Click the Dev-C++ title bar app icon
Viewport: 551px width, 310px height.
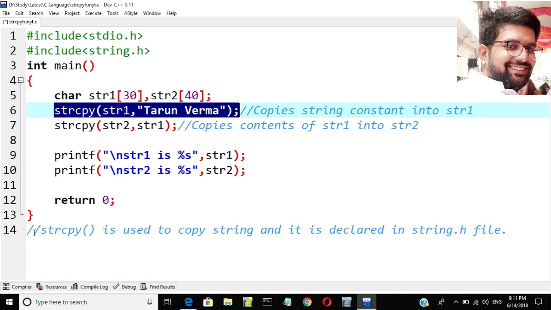pyautogui.click(x=4, y=4)
